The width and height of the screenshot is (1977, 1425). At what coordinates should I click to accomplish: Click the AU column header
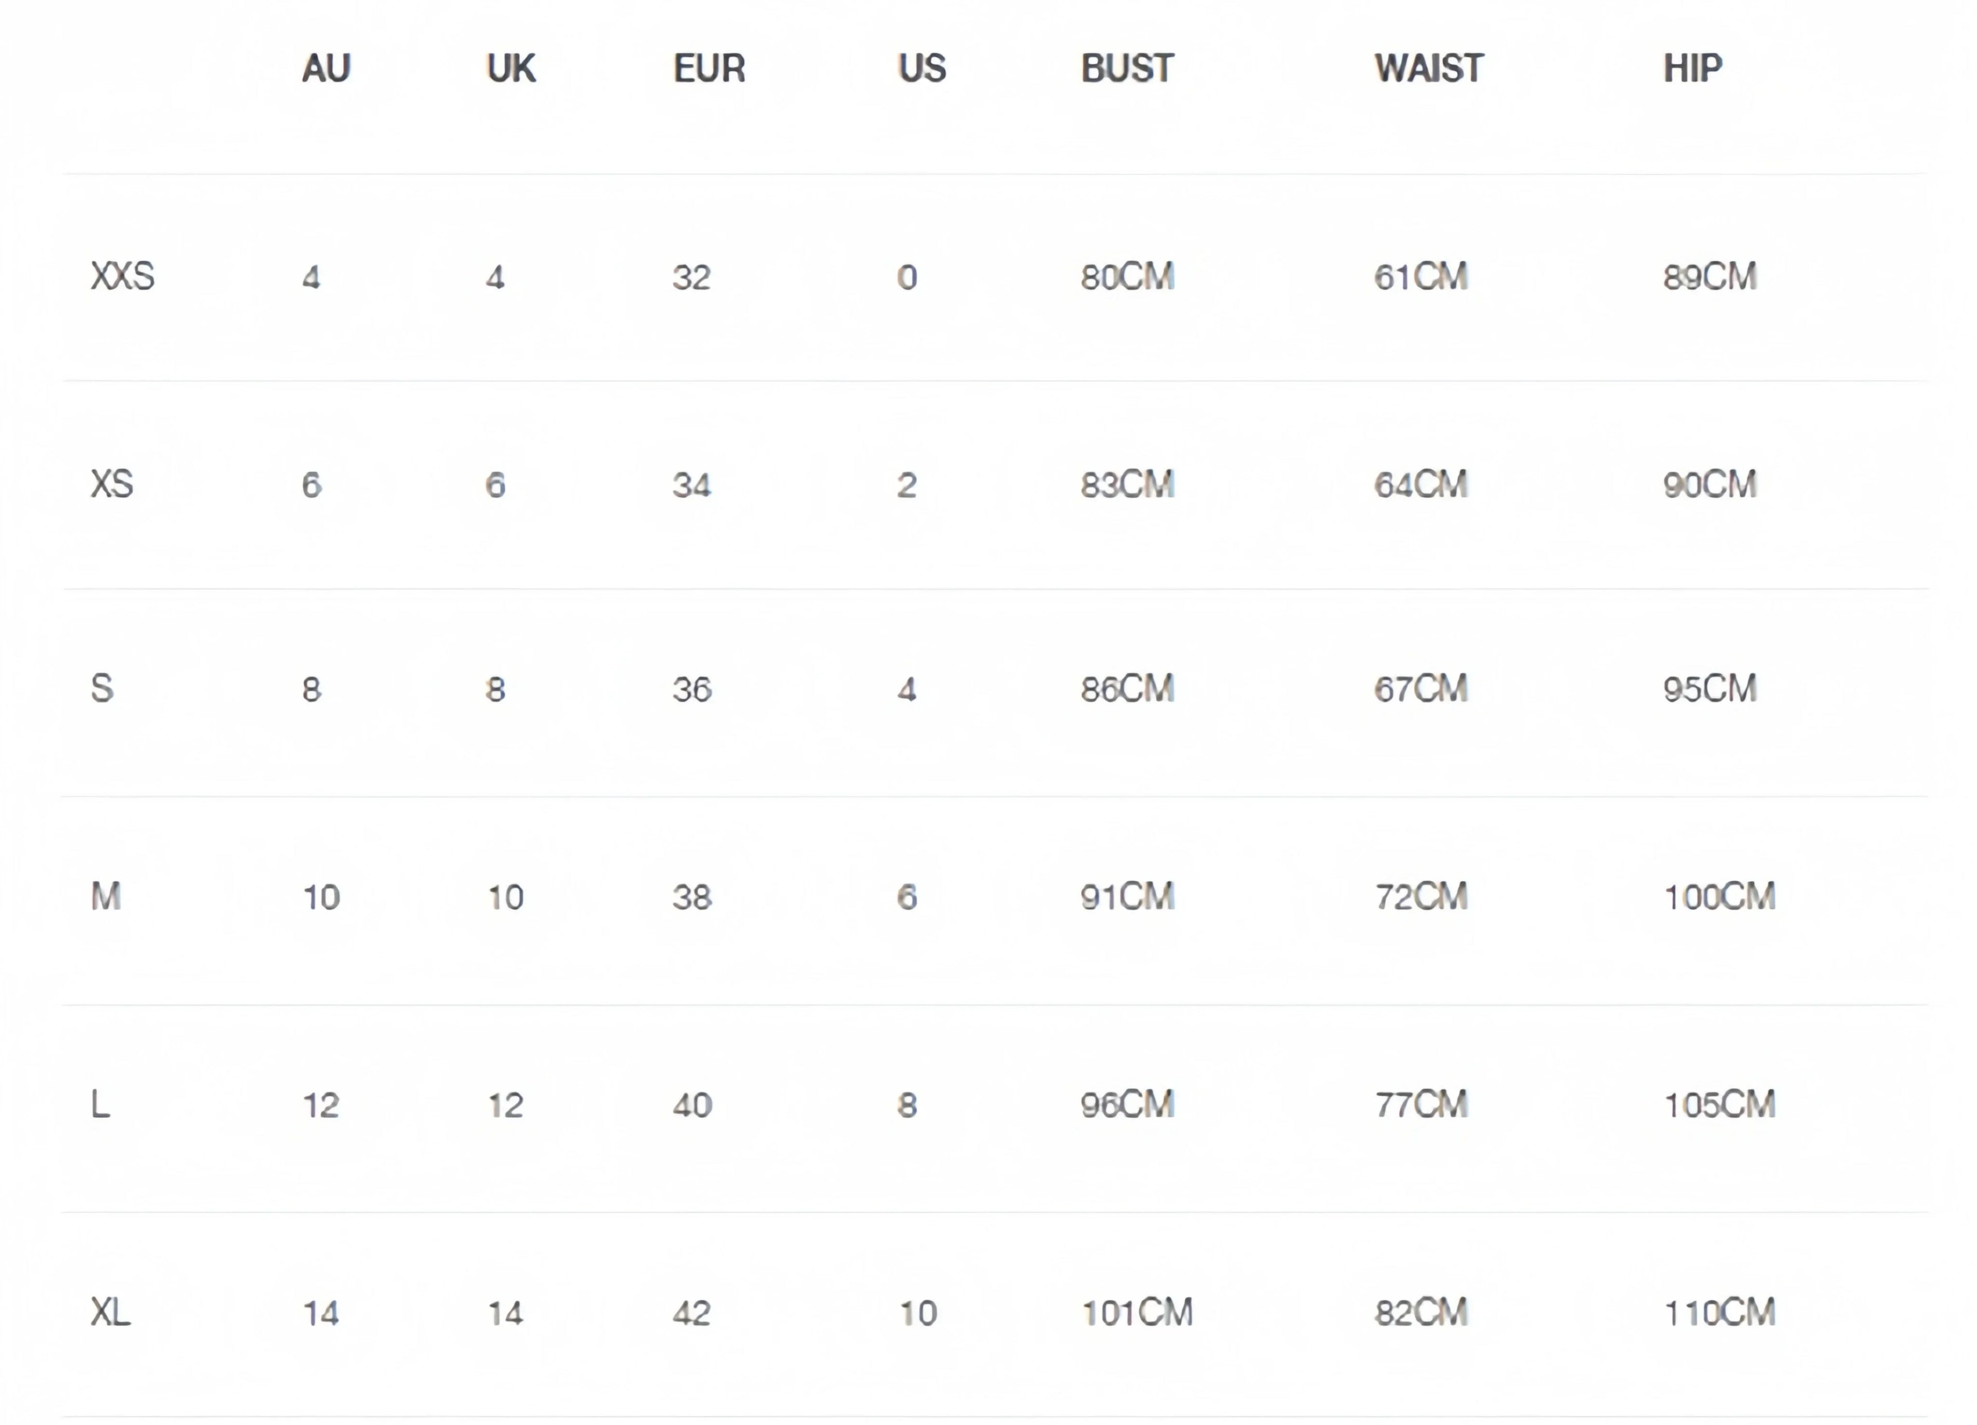[326, 69]
